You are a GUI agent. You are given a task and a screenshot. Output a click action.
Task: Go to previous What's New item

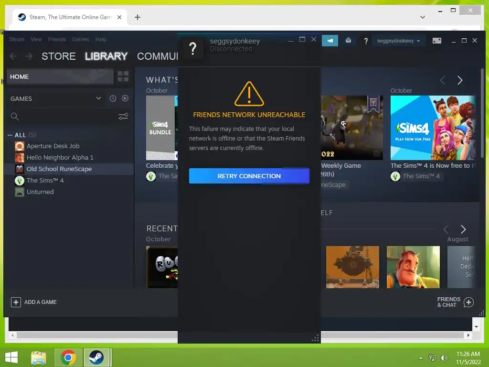pos(443,80)
